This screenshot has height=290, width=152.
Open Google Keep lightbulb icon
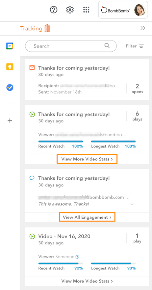[x=10, y=67]
